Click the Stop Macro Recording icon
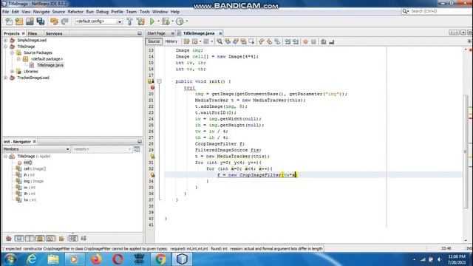Screen dimensions: 473x266 pos(313,41)
